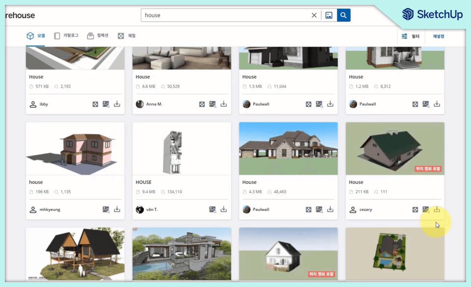The image size is (471, 287).
Task: Download the 1.5 MB House by Paulwall
Action: [330, 104]
